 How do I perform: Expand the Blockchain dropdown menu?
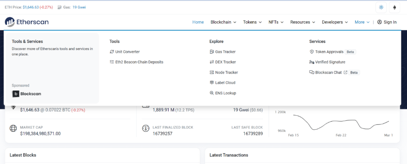click(223, 22)
